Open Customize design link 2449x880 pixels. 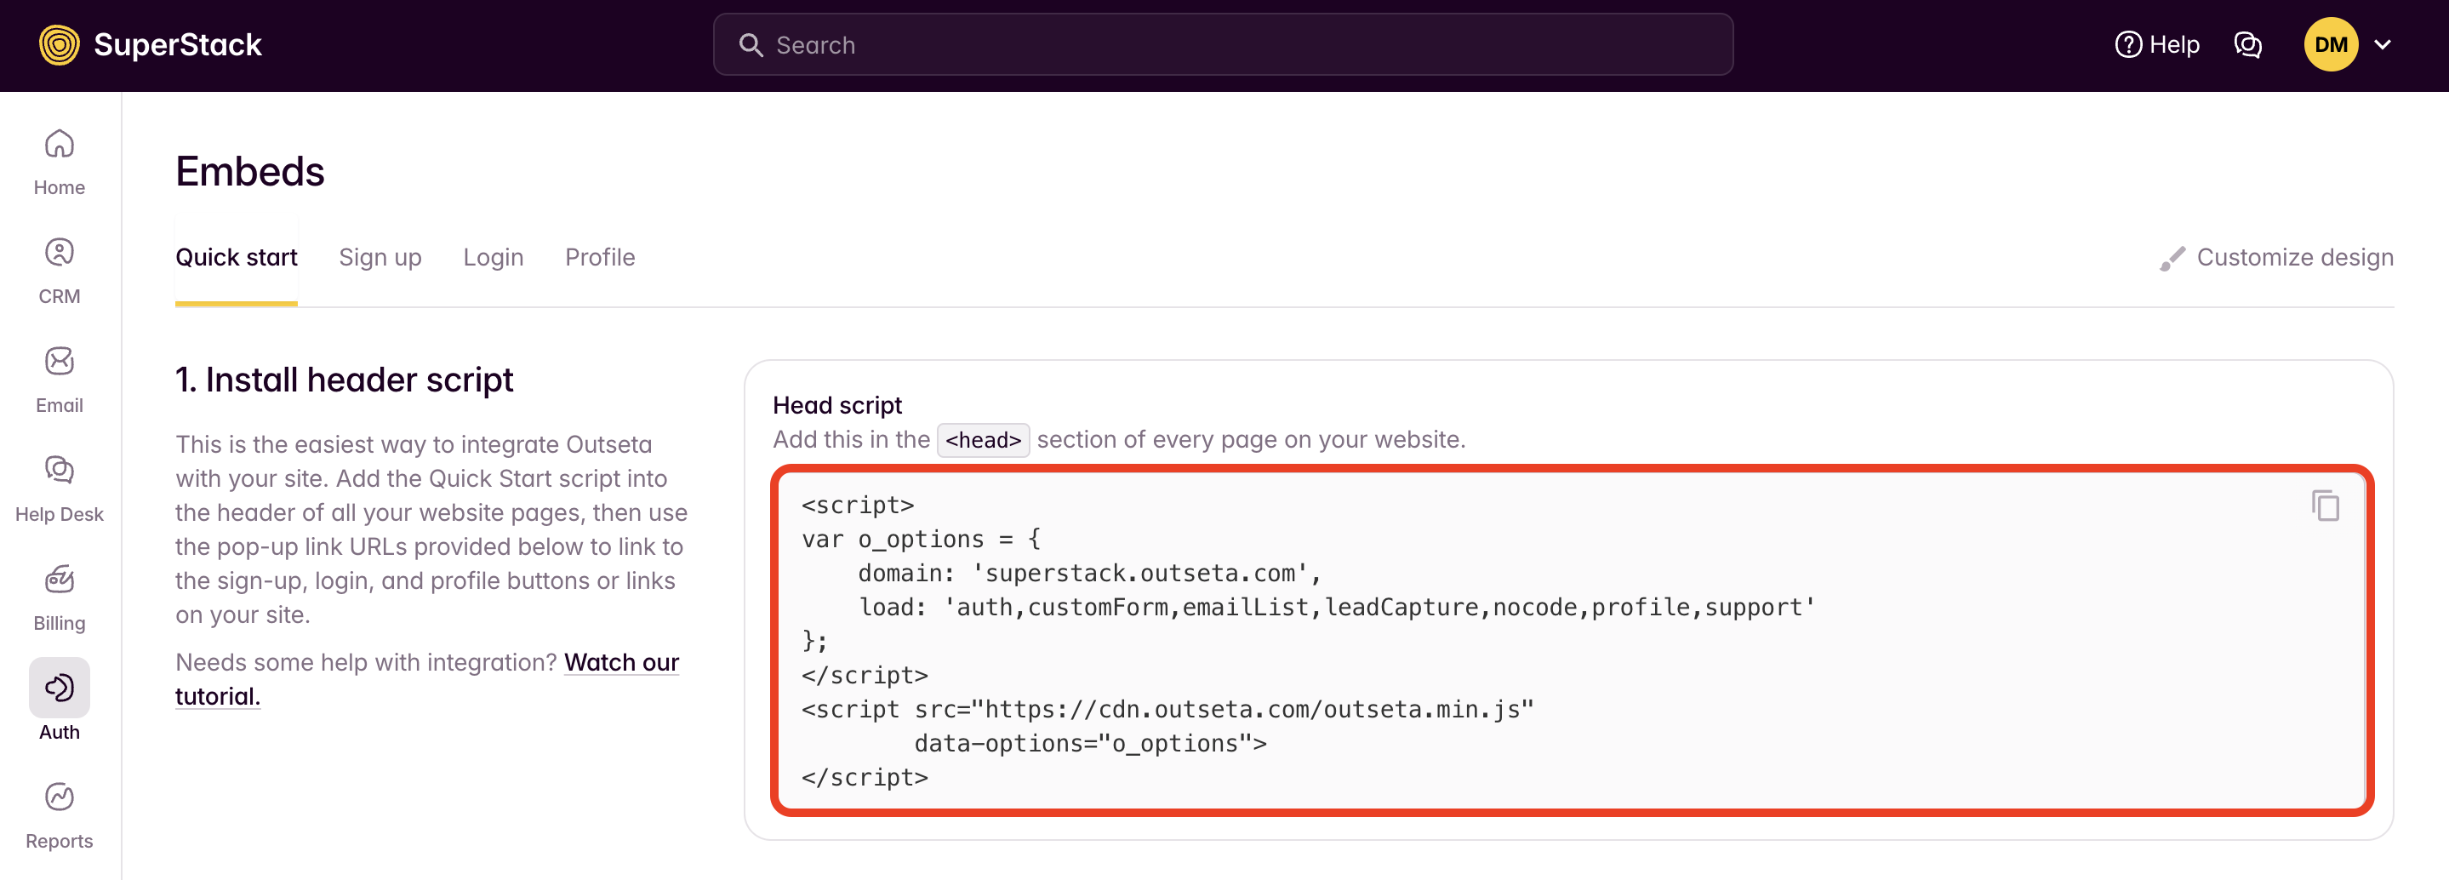tap(2276, 258)
